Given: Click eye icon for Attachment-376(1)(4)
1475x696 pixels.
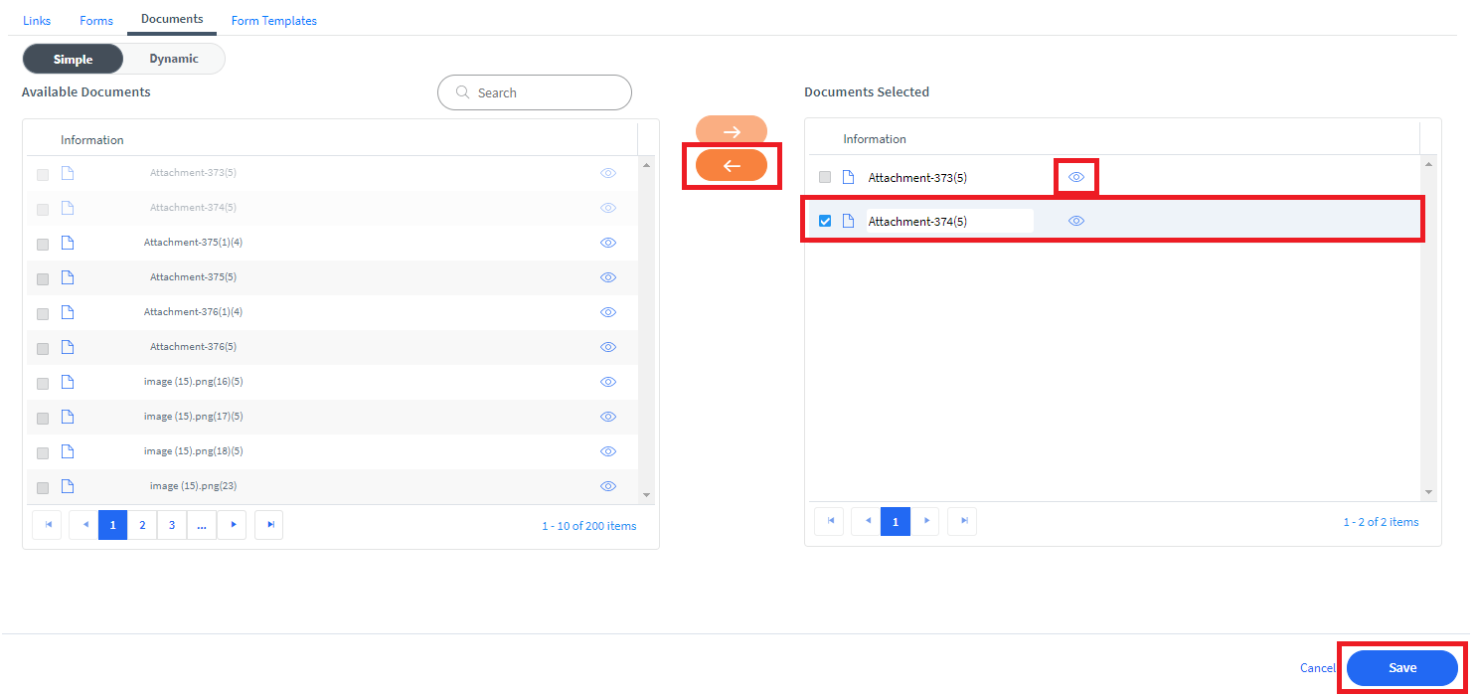Looking at the screenshot, I should [608, 312].
